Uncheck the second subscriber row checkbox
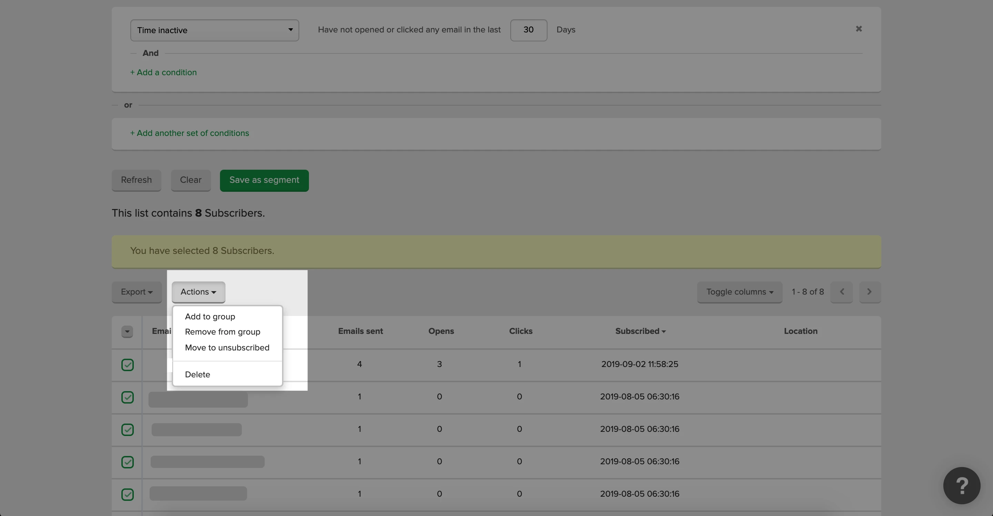Viewport: 993px width, 516px height. pyautogui.click(x=128, y=397)
